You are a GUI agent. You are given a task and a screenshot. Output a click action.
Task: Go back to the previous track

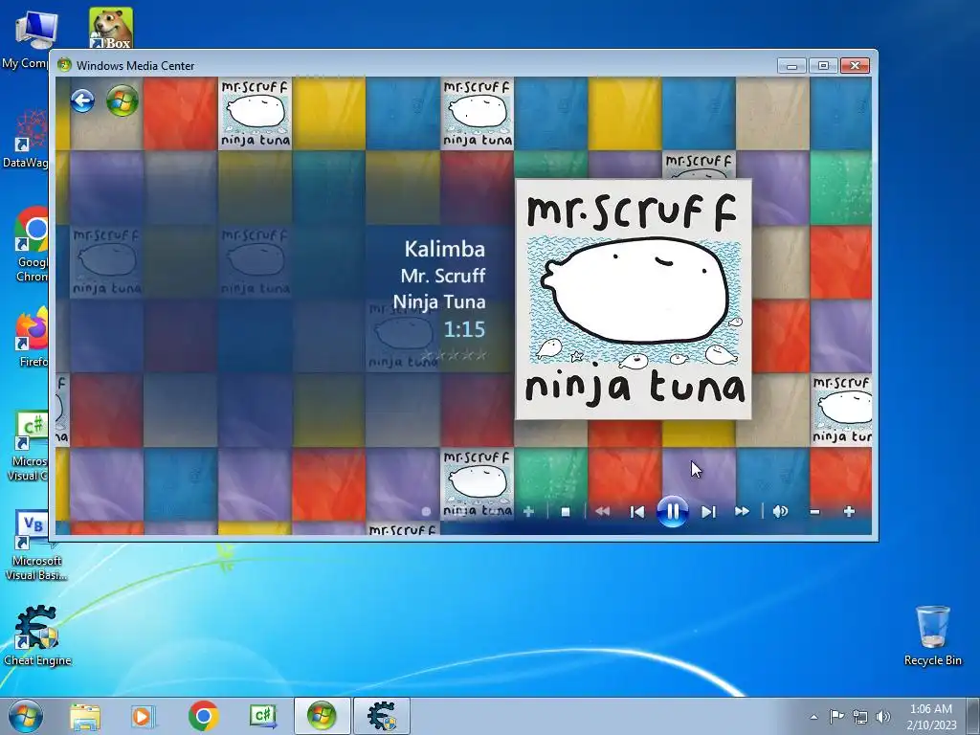(636, 512)
